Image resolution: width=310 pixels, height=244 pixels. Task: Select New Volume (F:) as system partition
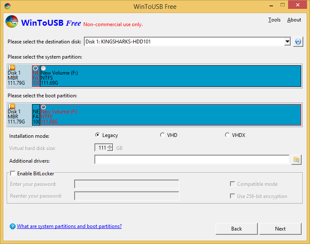click(x=43, y=68)
